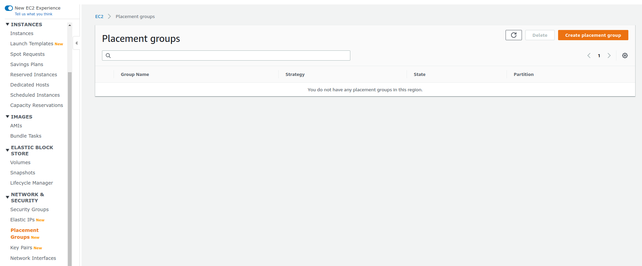
Task: Go to previous page arrow
Action: click(x=589, y=56)
